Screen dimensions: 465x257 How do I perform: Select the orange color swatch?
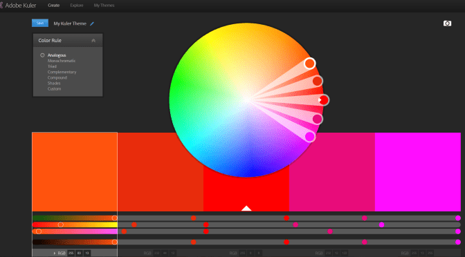[75, 172]
